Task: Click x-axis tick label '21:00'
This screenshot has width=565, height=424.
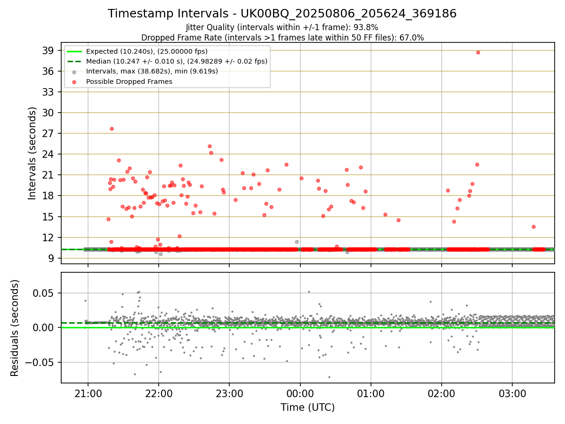Action: tap(88, 393)
